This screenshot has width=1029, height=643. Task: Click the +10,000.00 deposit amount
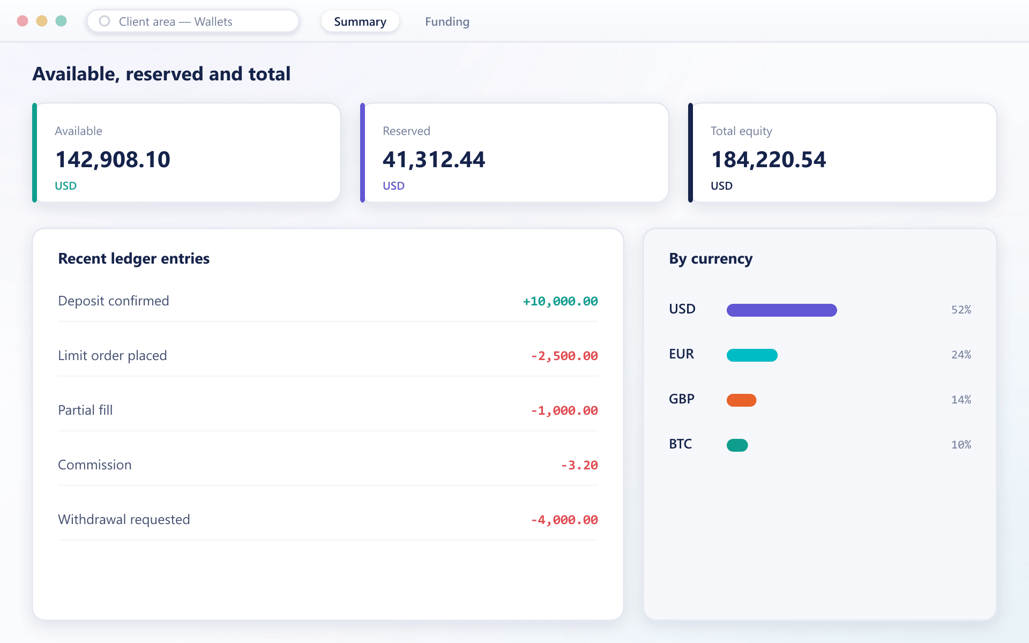(560, 302)
